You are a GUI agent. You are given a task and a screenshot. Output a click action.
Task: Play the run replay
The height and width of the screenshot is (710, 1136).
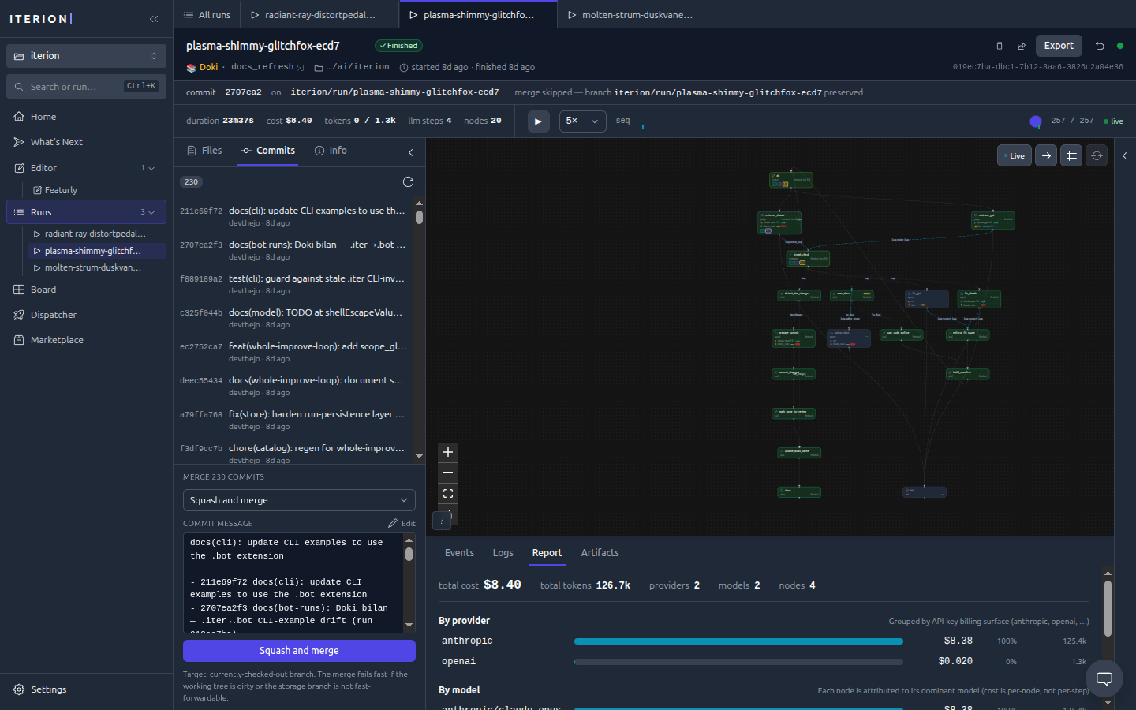[x=538, y=121]
